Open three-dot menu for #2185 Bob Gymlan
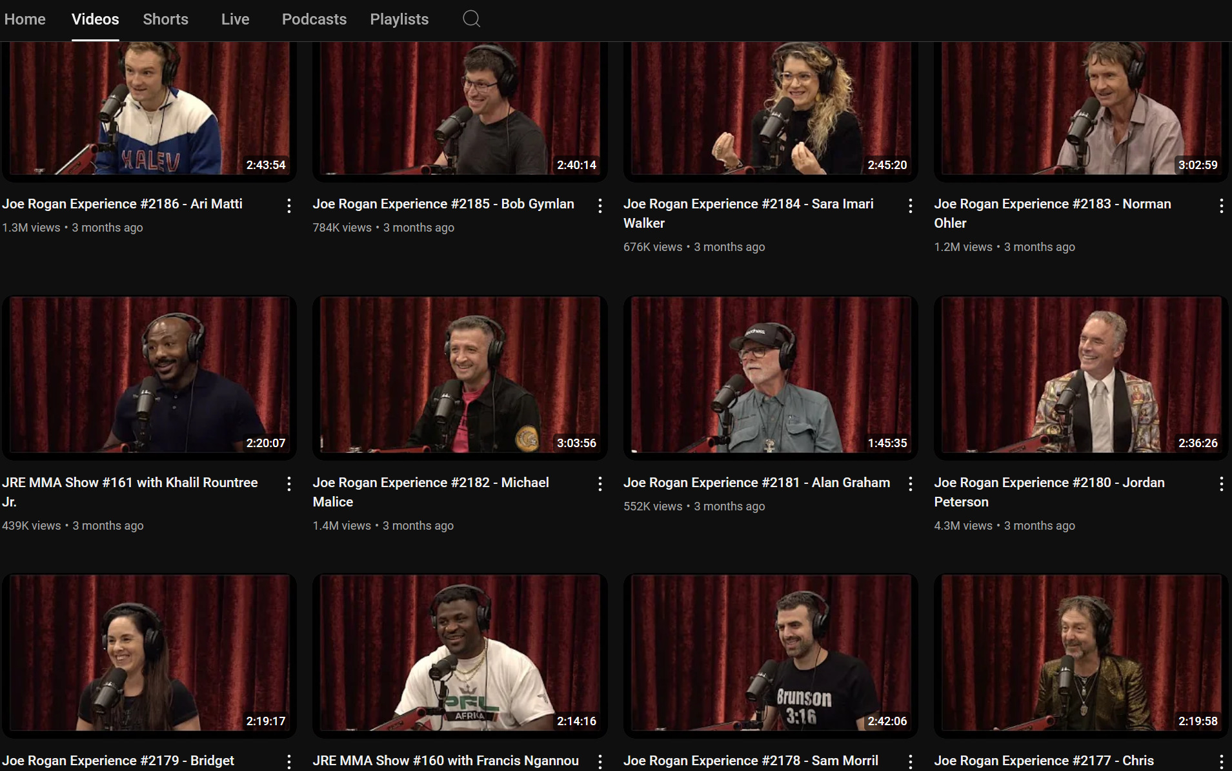 pyautogui.click(x=600, y=205)
